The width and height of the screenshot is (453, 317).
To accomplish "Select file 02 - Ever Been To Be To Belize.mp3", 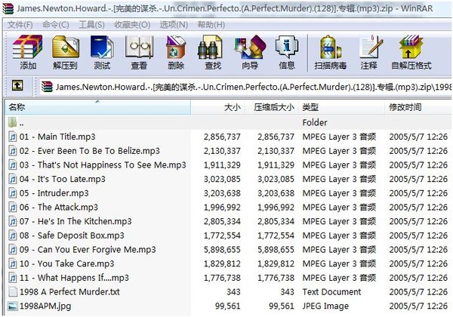I will point(90,151).
